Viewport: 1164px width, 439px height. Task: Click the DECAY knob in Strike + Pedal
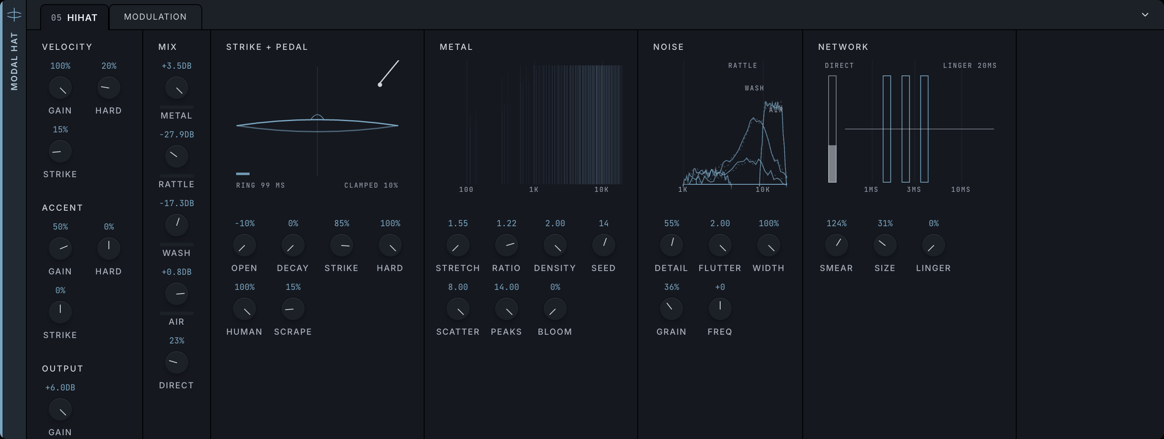tap(293, 245)
